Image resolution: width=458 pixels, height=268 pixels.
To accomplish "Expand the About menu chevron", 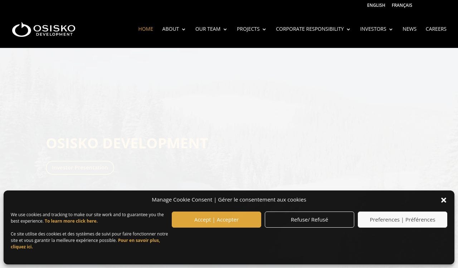I will point(184,30).
